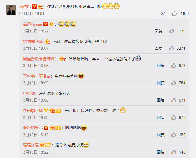
Task: Open 薇娅viyaaa's user profile link
Action: tap(33, 24)
